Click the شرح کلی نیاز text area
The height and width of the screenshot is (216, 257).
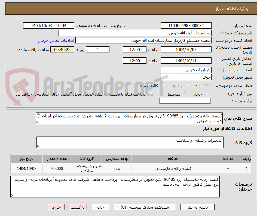coord(129,118)
